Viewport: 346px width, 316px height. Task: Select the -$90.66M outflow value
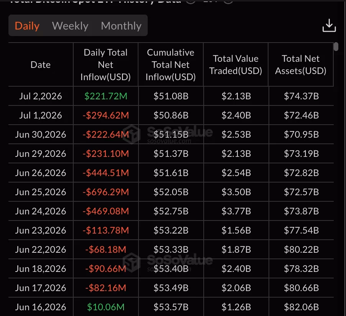click(106, 269)
